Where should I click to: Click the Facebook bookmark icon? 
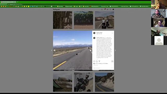coord(33,6)
